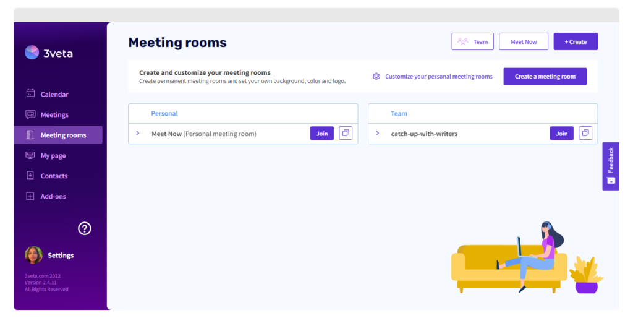Click the Version 2.4.11 footer text
Viewport: 633px width, 318px height.
(41, 283)
